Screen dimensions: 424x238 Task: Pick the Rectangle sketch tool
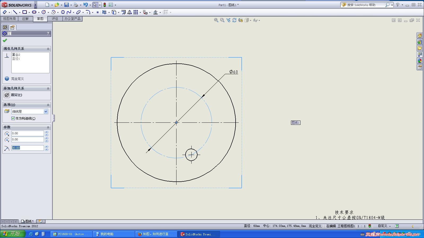tap(25, 12)
